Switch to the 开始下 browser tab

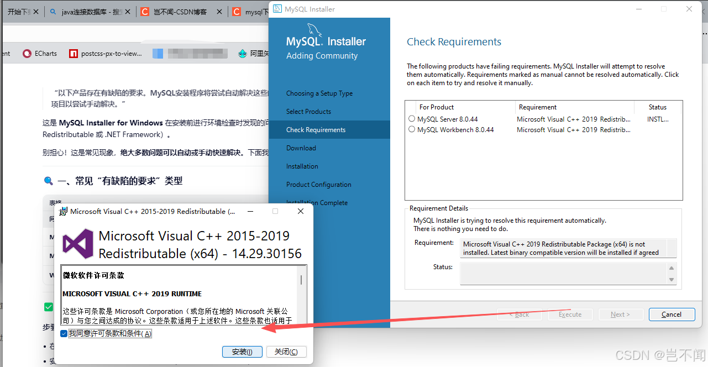coord(22,12)
